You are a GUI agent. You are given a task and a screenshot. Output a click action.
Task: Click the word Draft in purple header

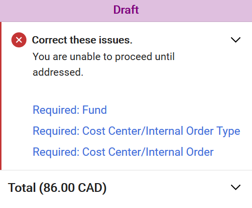pyautogui.click(x=126, y=10)
